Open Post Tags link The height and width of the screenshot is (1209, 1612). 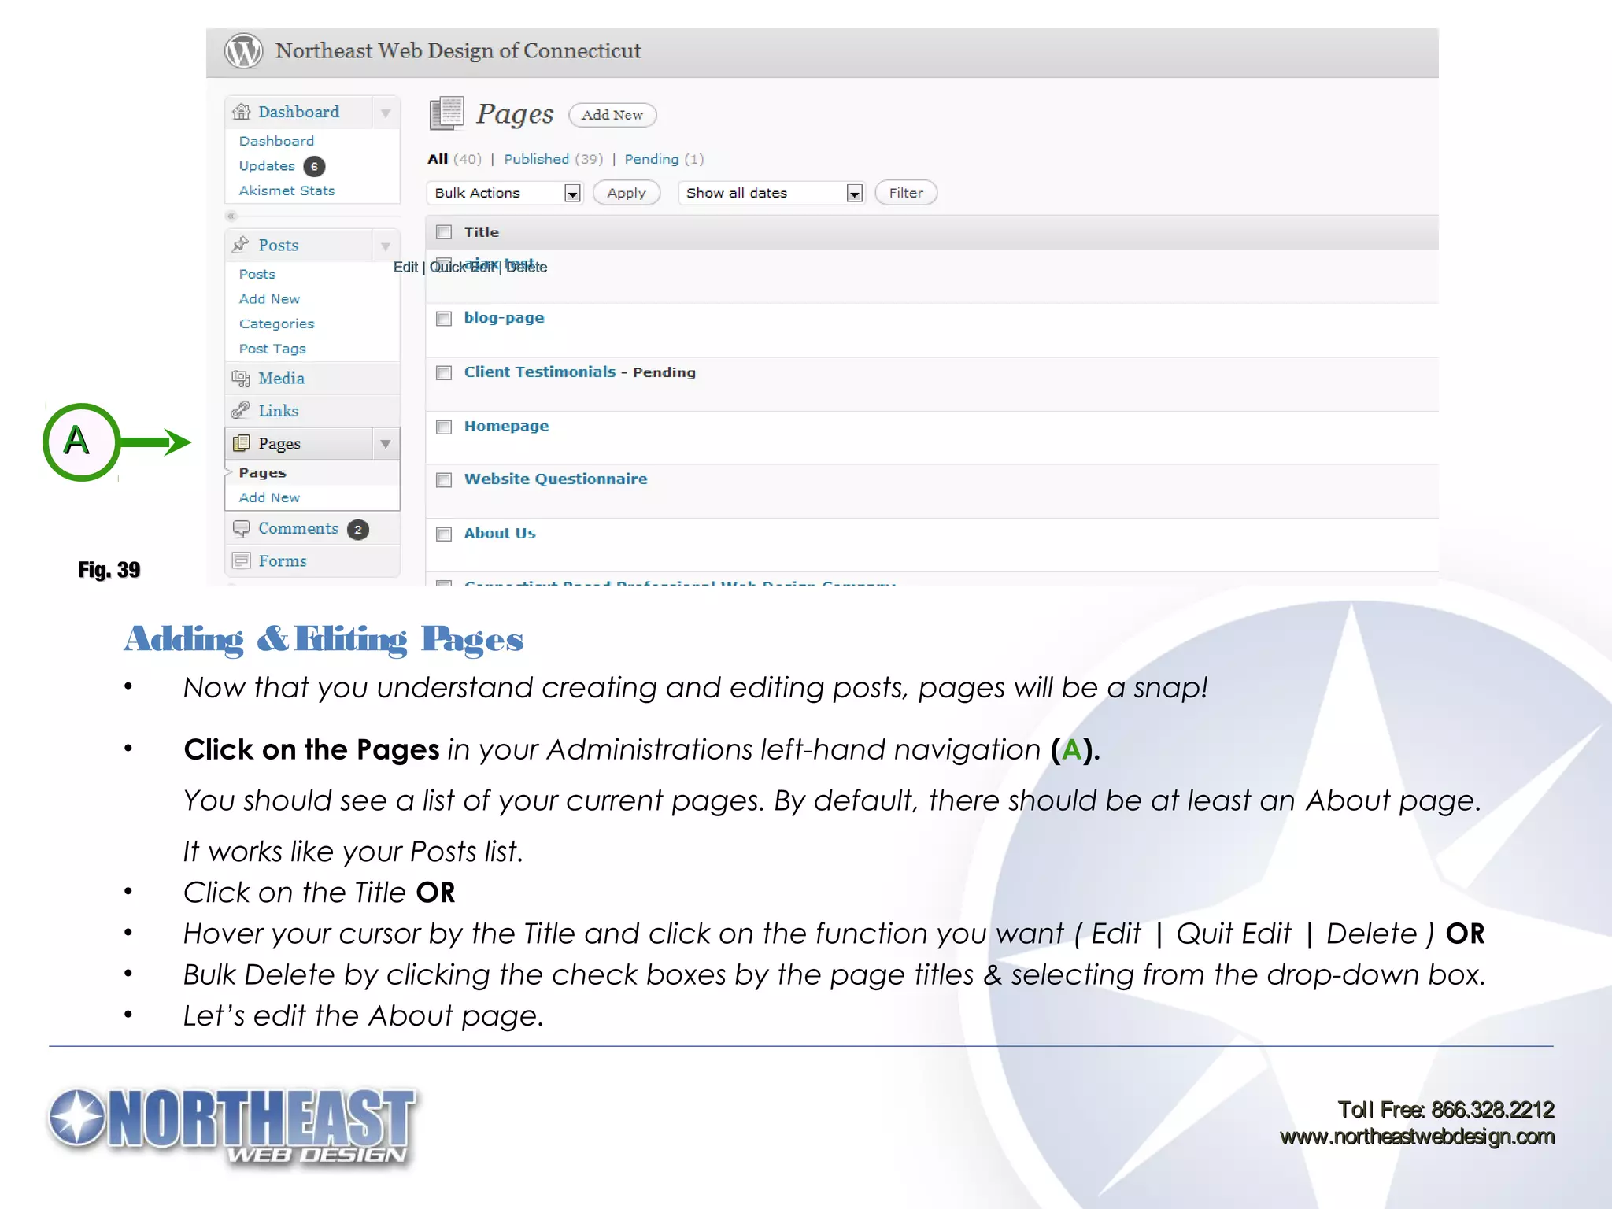point(272,349)
